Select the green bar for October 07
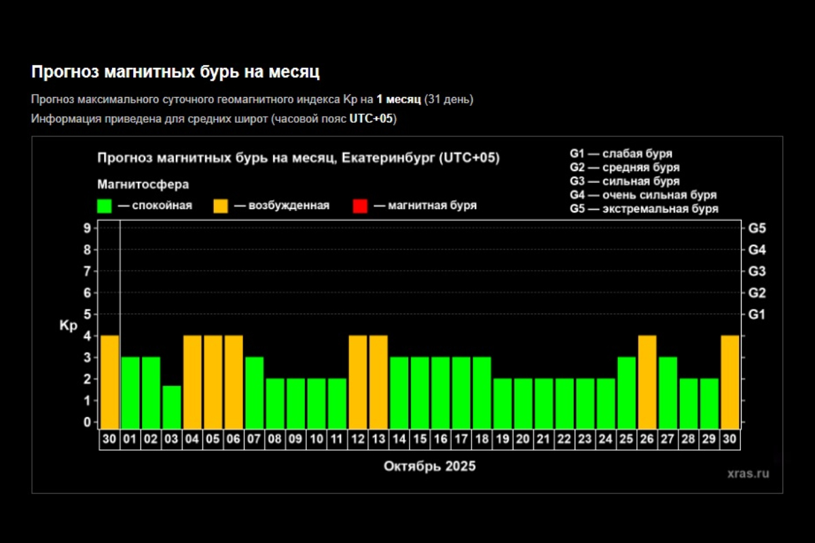The image size is (815, 543). 254,392
